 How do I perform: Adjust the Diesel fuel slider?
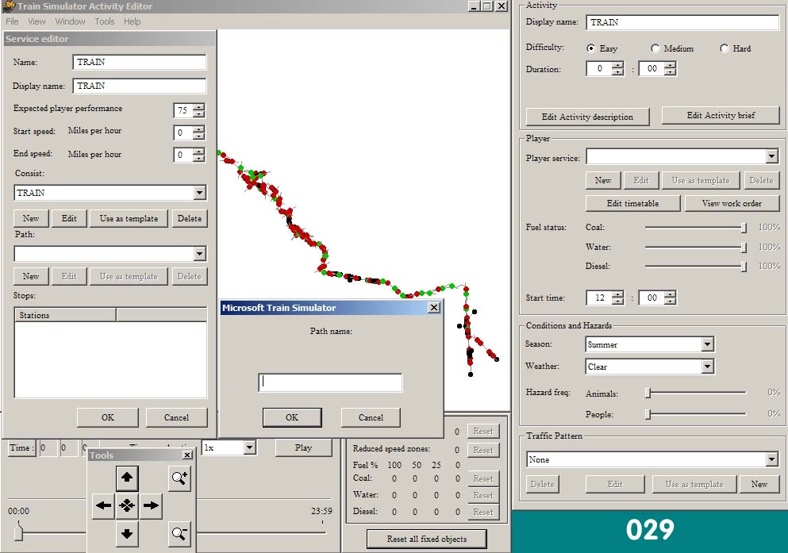point(744,267)
